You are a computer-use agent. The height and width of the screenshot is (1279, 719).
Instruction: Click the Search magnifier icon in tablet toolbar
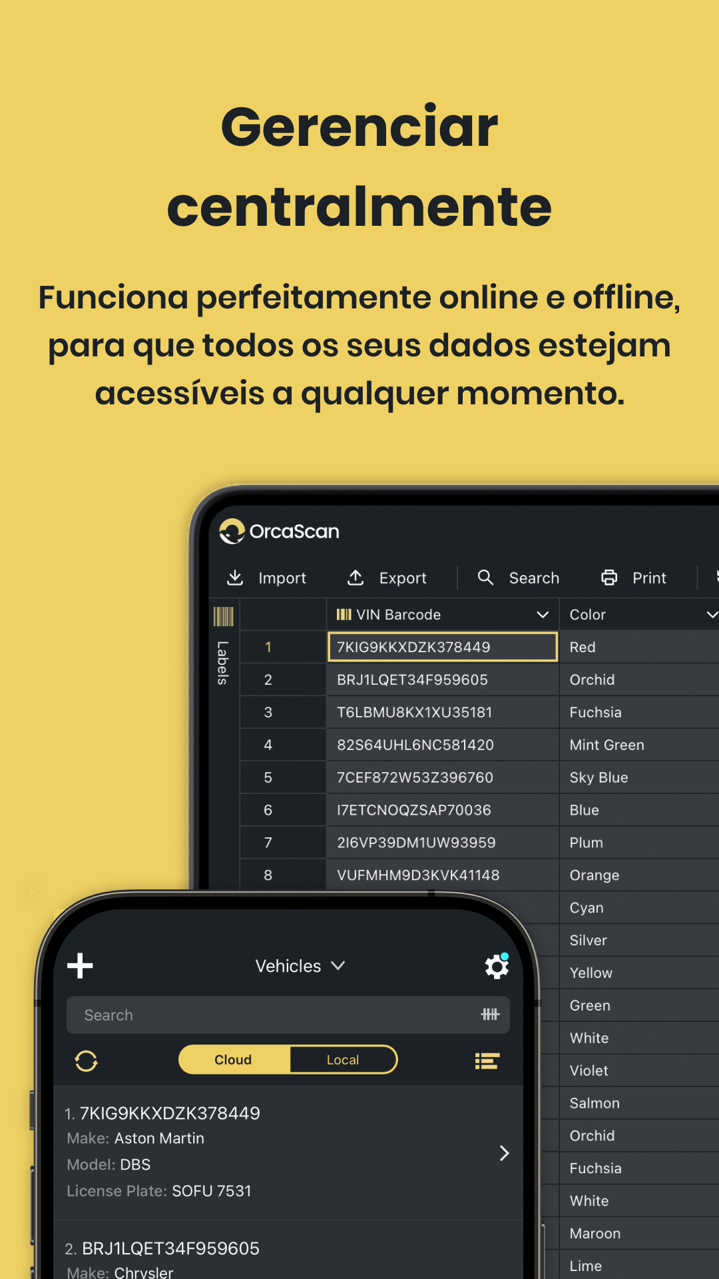pyautogui.click(x=486, y=578)
